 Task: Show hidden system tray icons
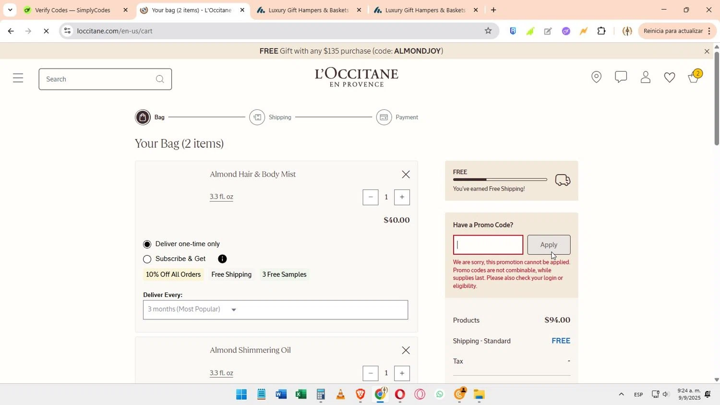(621, 394)
